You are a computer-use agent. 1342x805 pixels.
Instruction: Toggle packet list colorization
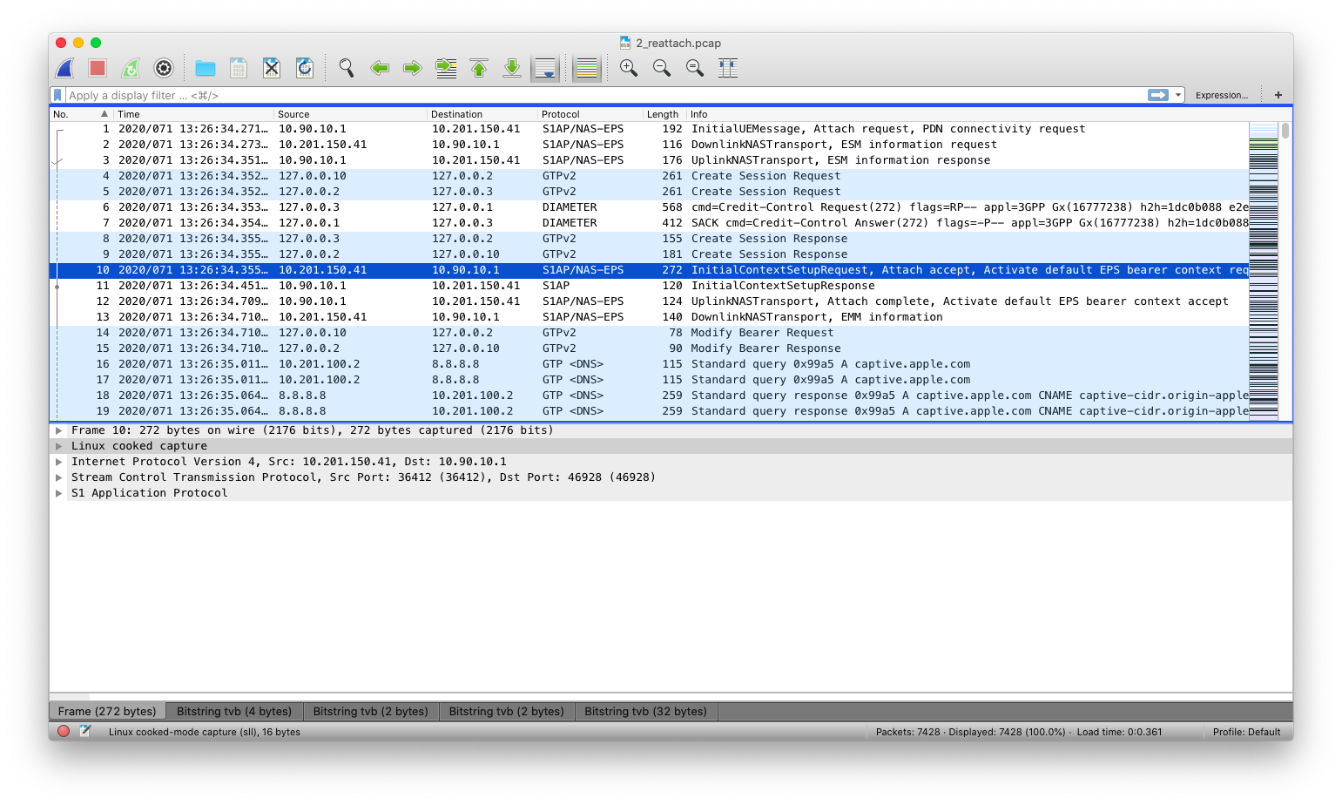click(586, 67)
